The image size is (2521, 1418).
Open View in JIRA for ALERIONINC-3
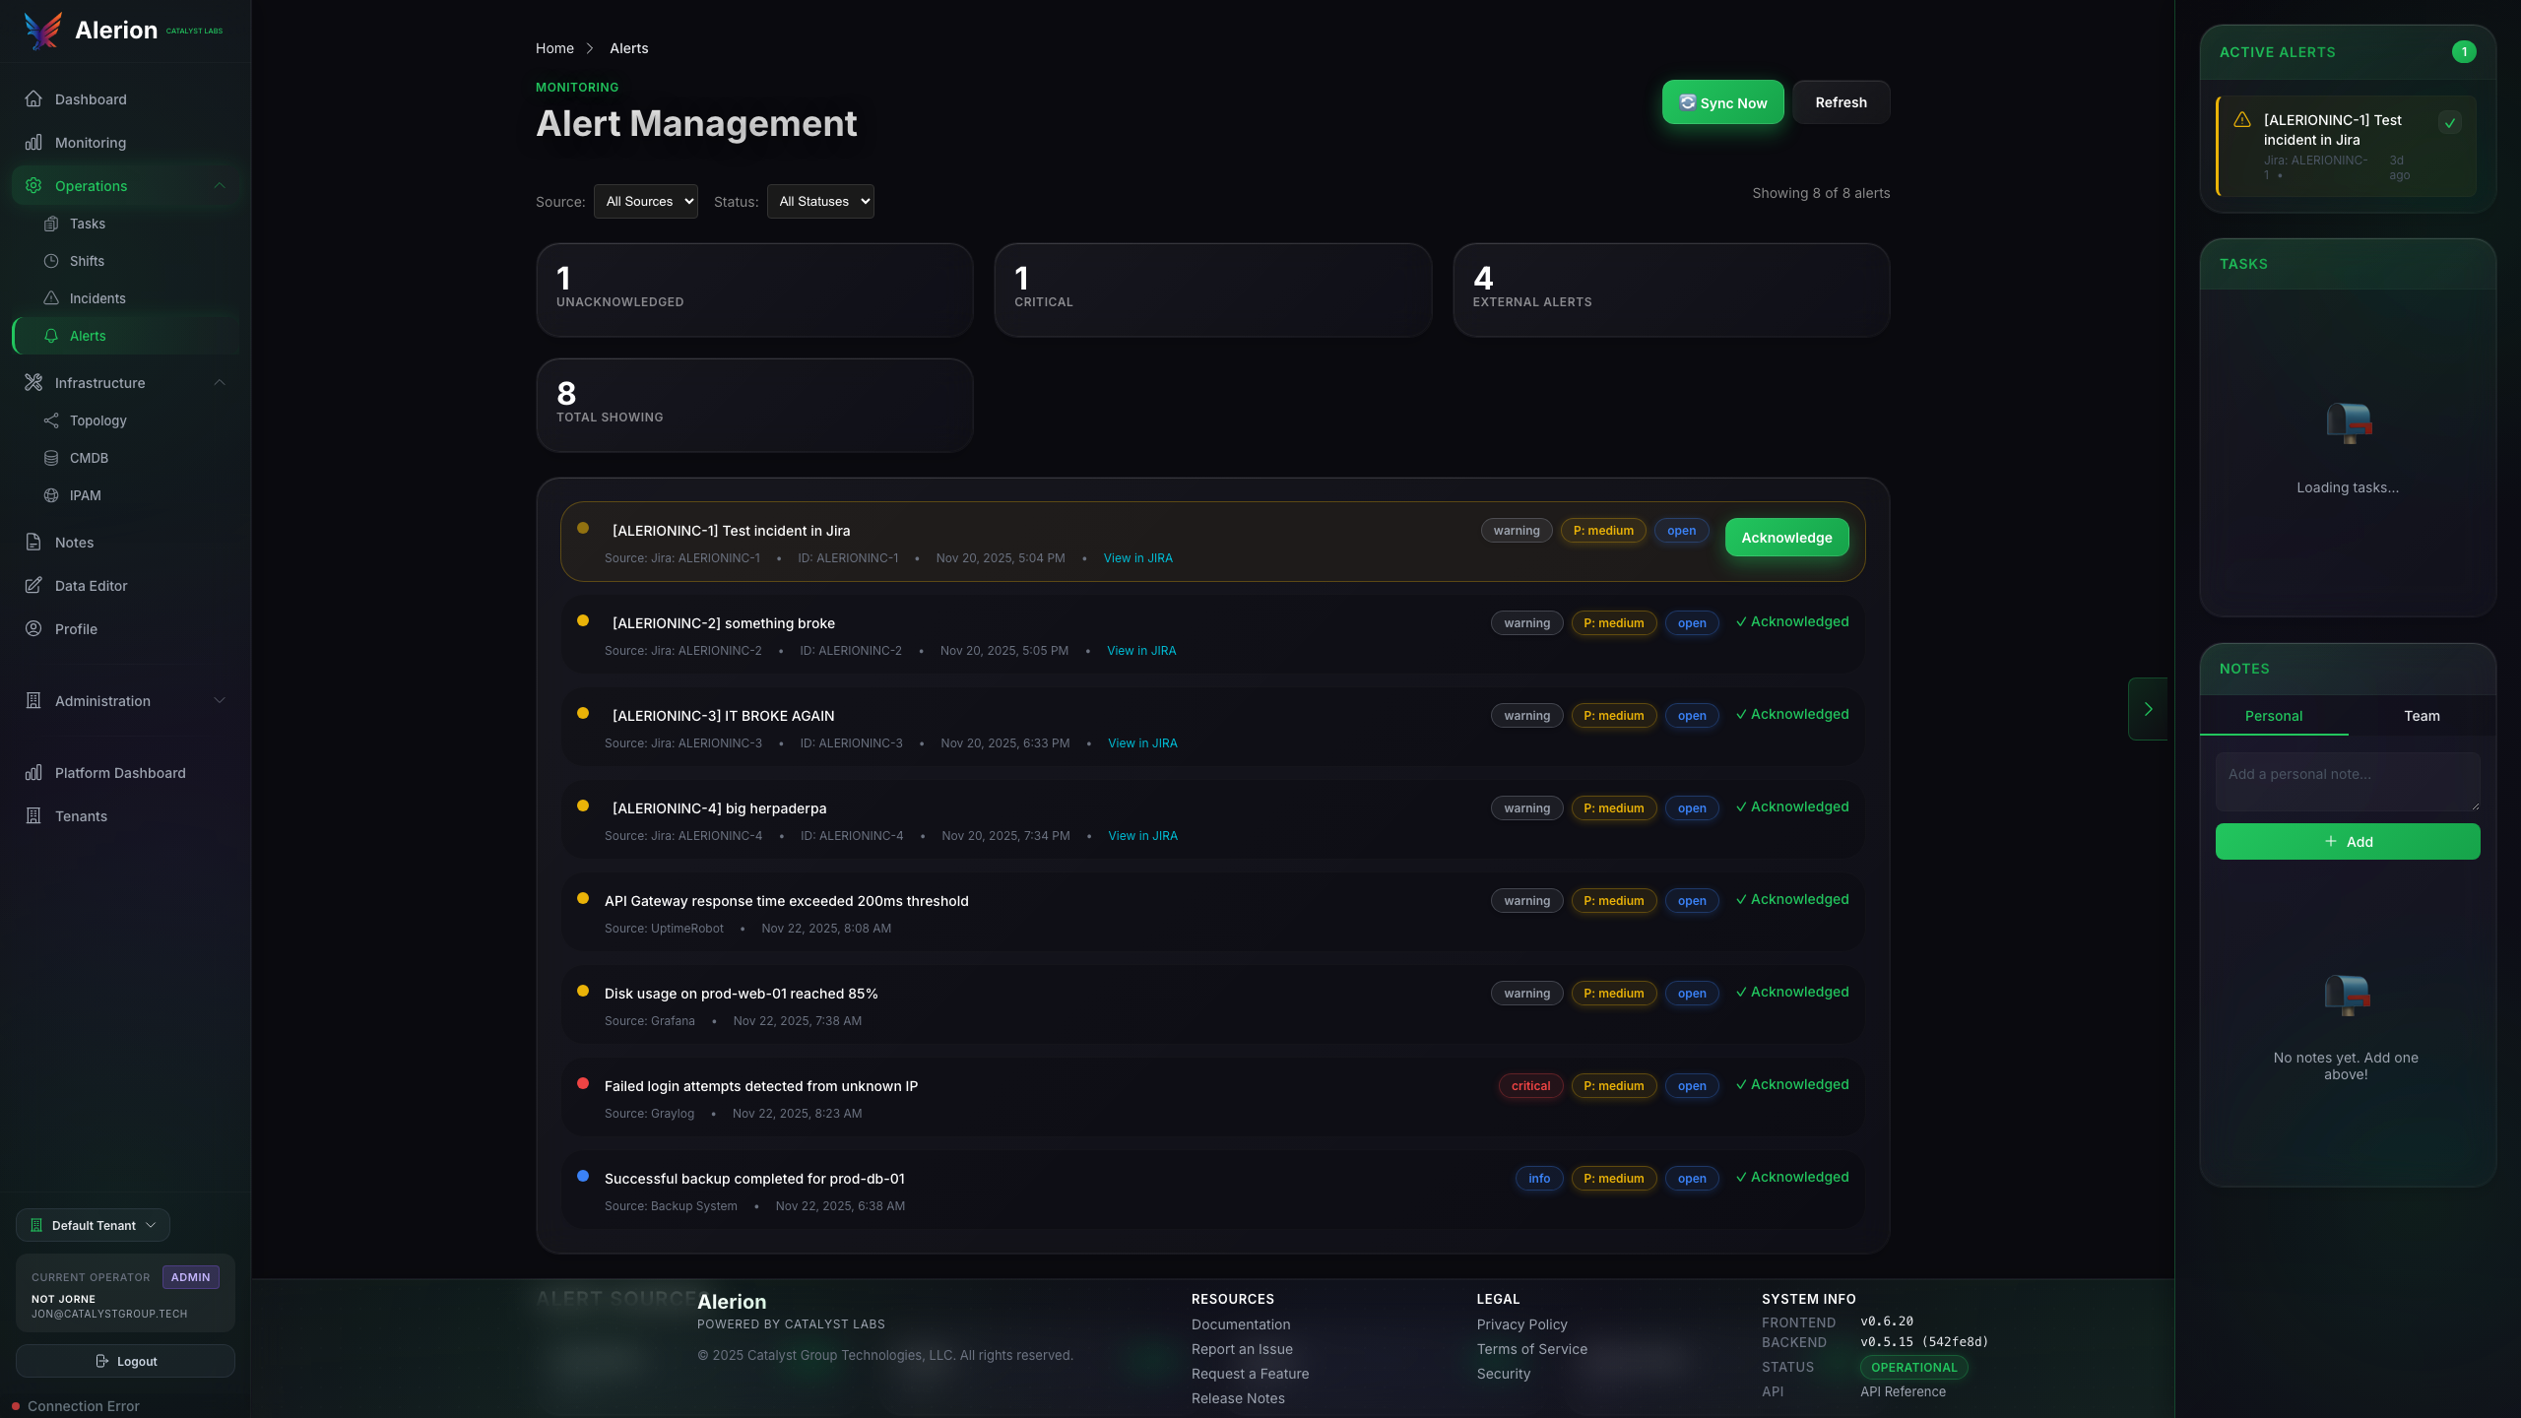(x=1142, y=743)
